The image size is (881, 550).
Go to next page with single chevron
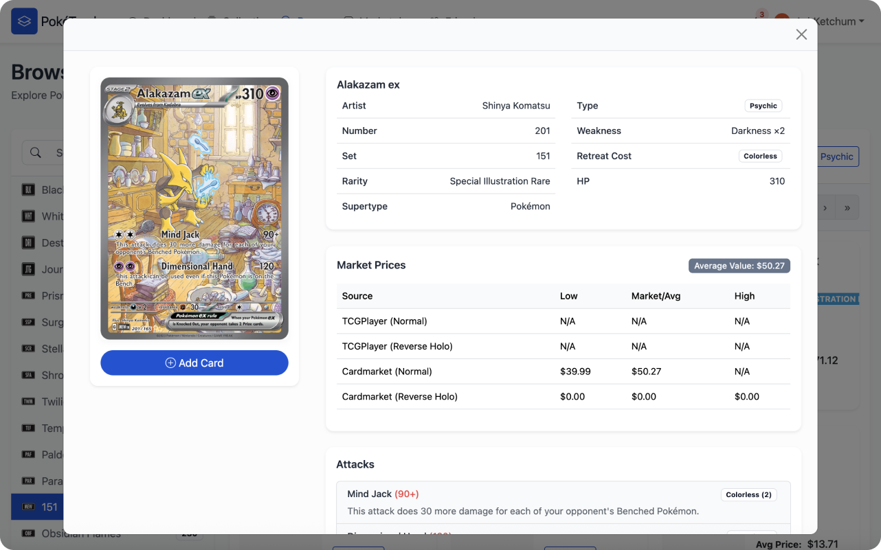click(x=825, y=207)
